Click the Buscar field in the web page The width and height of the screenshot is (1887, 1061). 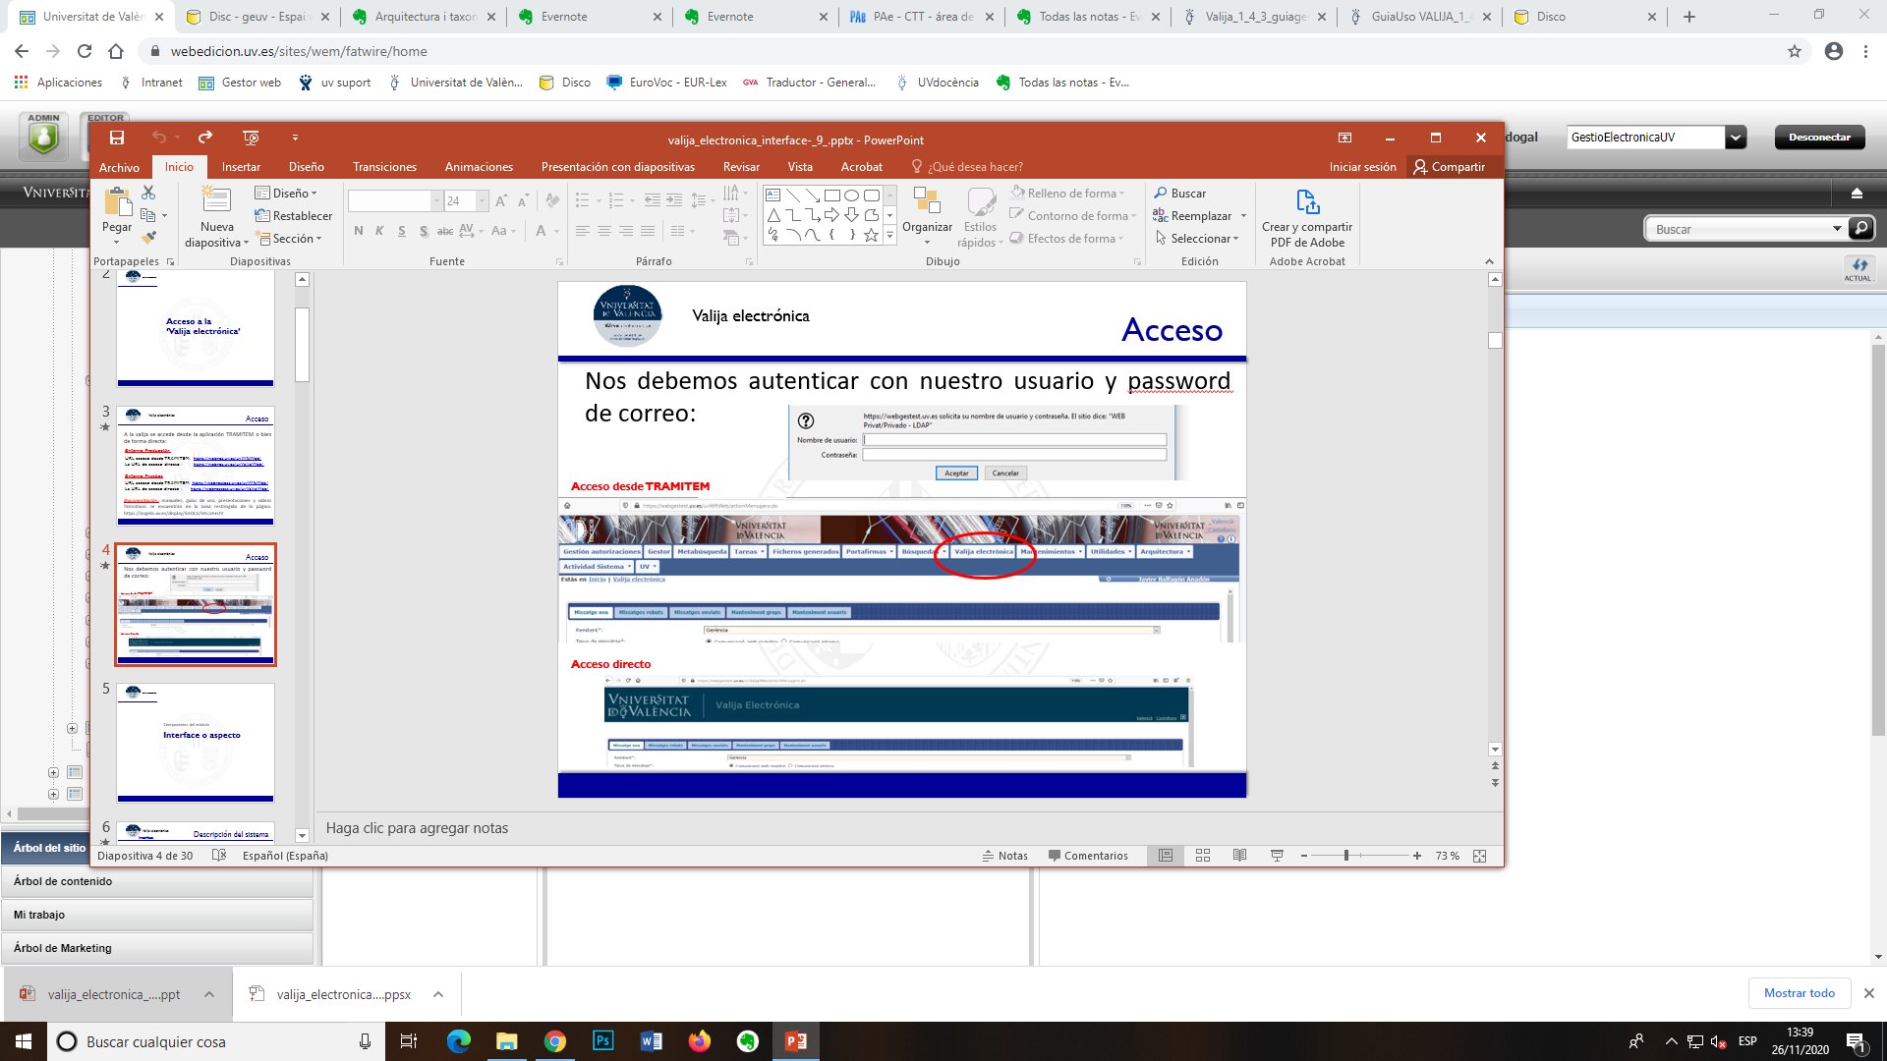[1740, 229]
